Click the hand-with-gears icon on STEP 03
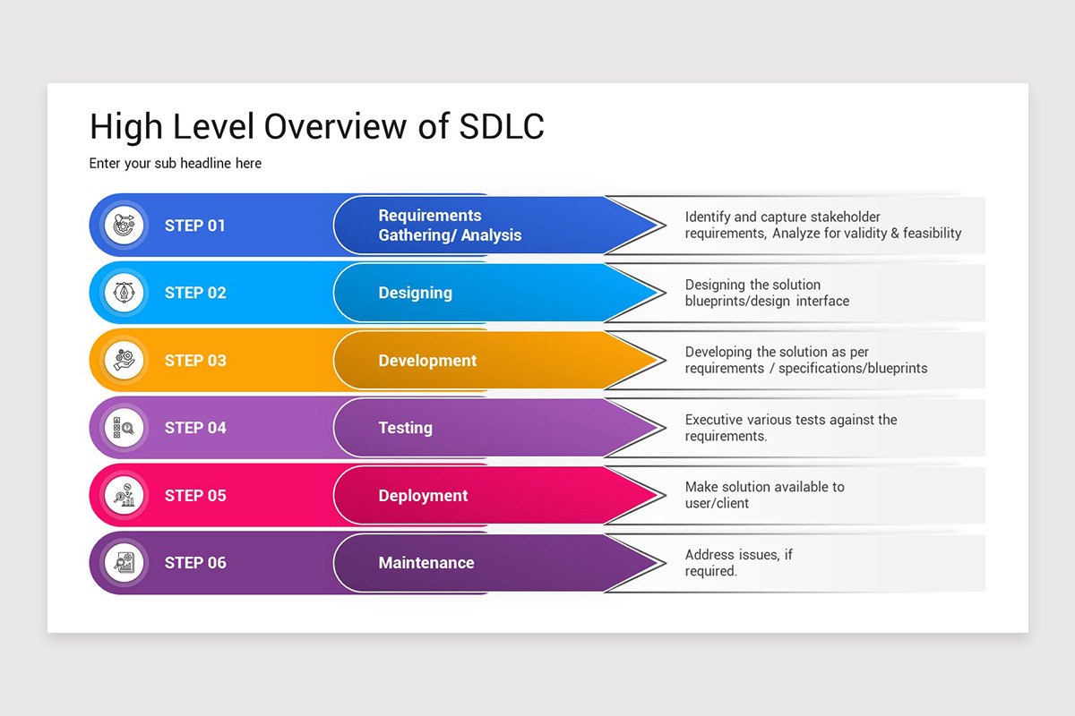The width and height of the screenshot is (1075, 716). 123,360
